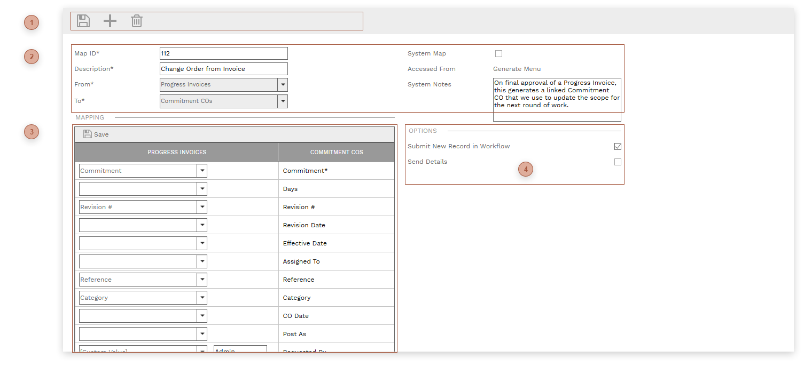Click the Save icon in Mapping grid

(x=88, y=134)
